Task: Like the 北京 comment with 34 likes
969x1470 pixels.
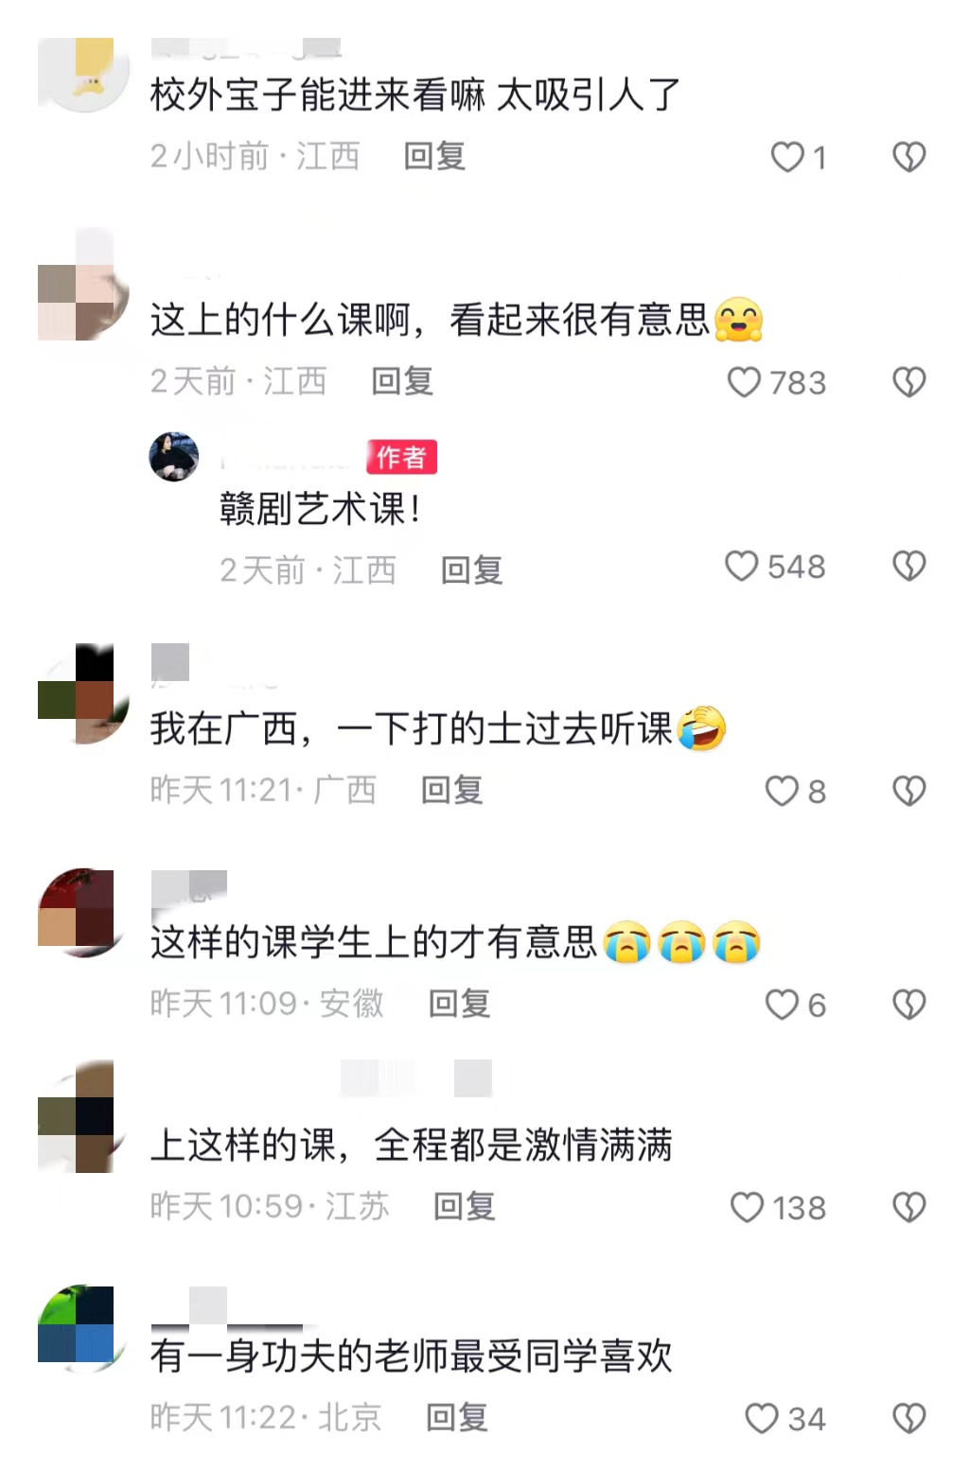Action: click(x=762, y=1418)
